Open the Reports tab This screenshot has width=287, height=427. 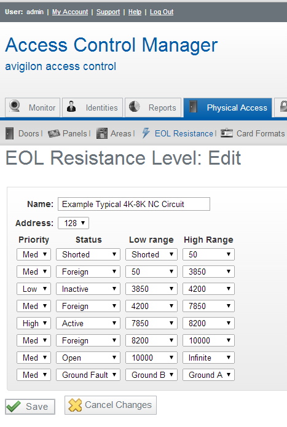tap(153, 108)
